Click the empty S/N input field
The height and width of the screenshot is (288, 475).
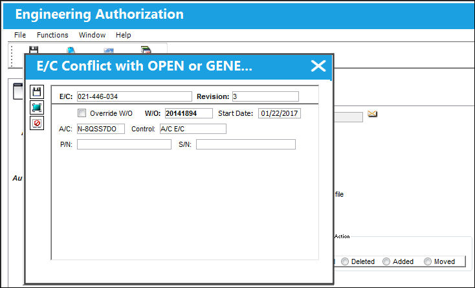click(246, 144)
